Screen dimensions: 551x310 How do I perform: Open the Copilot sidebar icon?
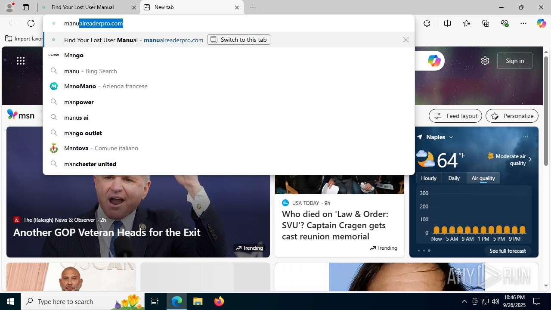click(541, 23)
